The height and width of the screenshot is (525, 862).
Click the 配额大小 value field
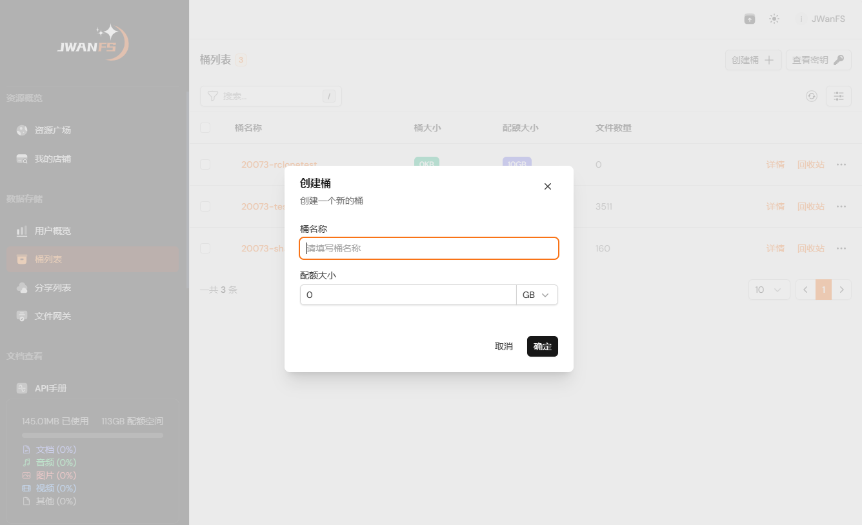click(x=408, y=295)
